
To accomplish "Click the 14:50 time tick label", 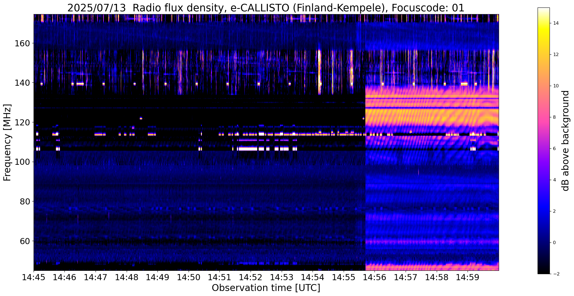I will pyautogui.click(x=189, y=277).
